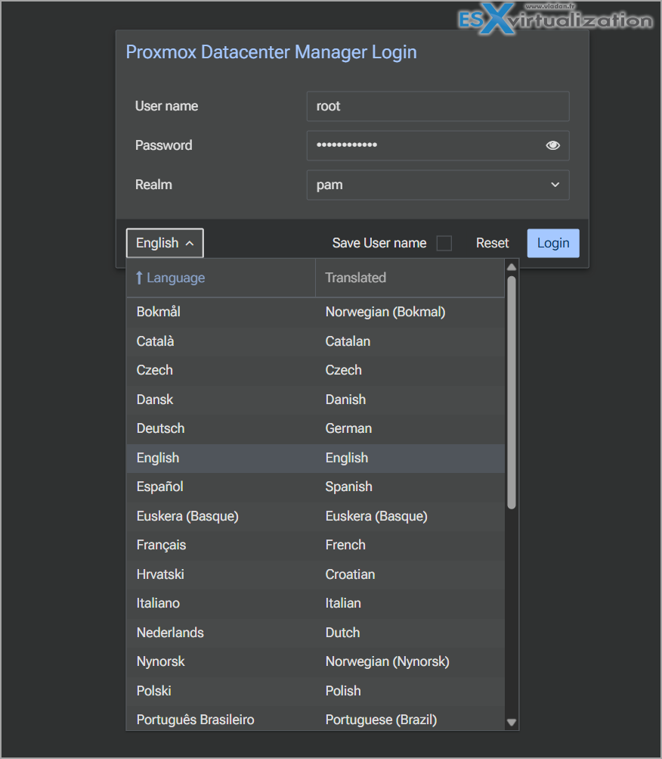Collapse the English language selector

coord(165,243)
